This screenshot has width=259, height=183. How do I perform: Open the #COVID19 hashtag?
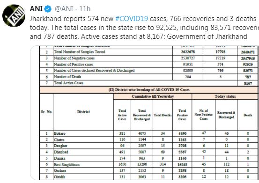click(132, 19)
